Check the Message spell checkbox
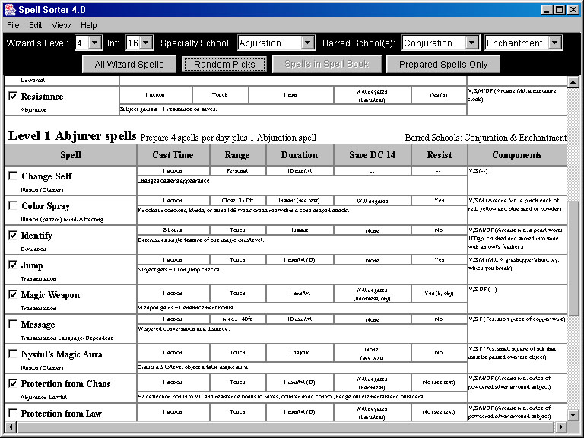Viewport: 584px width, 438px height. coord(13,324)
